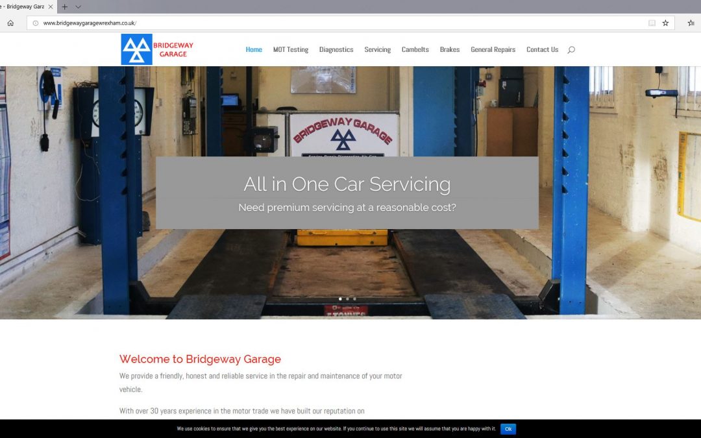Toggle reading view in the address bar
701x438 pixels.
tap(652, 22)
